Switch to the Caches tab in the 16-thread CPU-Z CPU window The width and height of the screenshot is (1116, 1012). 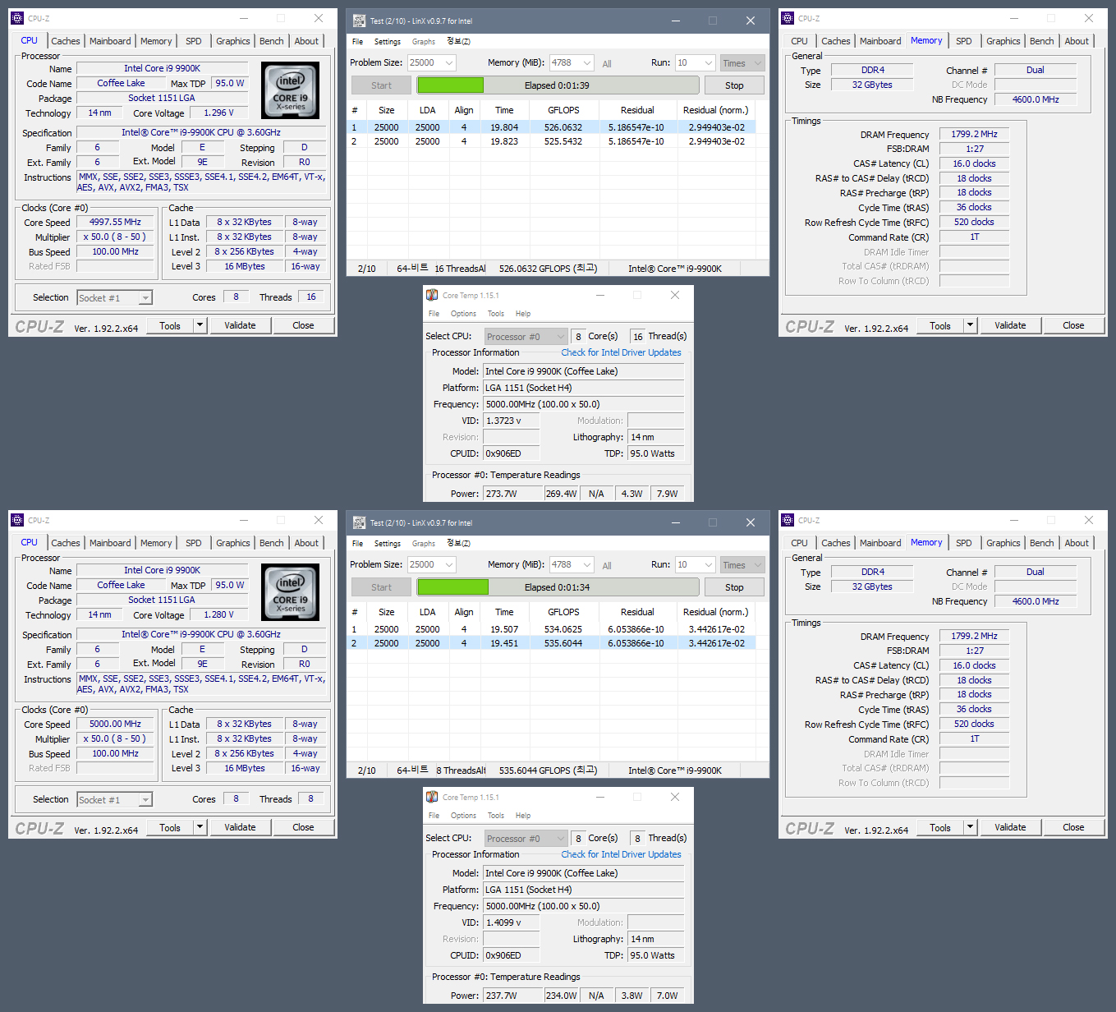66,41
